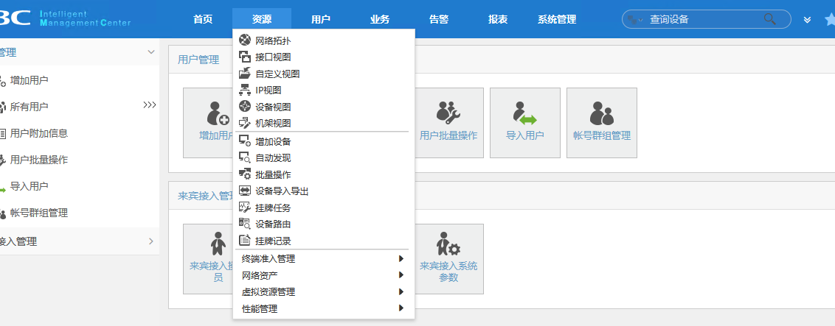Click the 设备路由 icon in menu
The image size is (835, 326).
click(244, 224)
